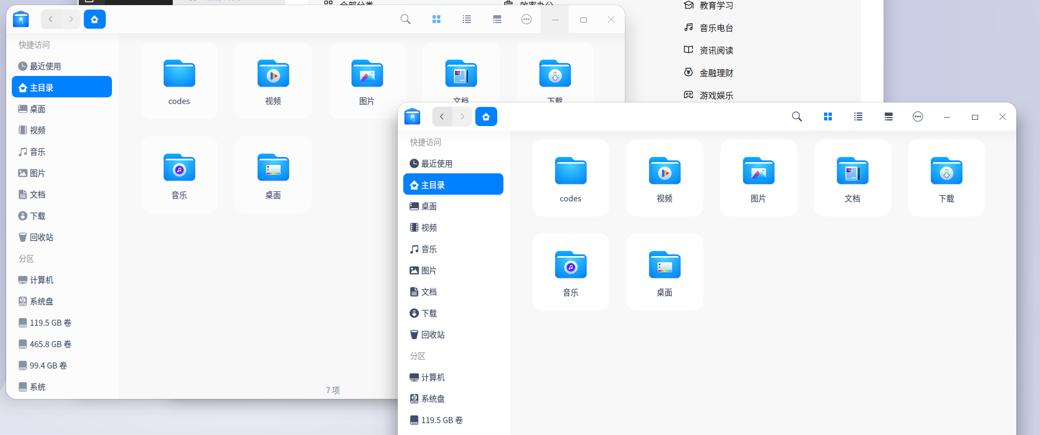Screen dimensions: 1040x435
Task: Open 119.5 GB 卷 in back window sidebar
Action: pos(62,322)
